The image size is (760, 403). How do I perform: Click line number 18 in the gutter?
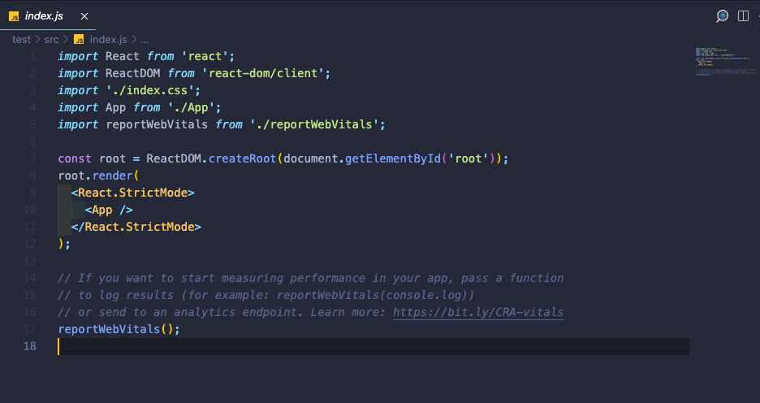29,346
